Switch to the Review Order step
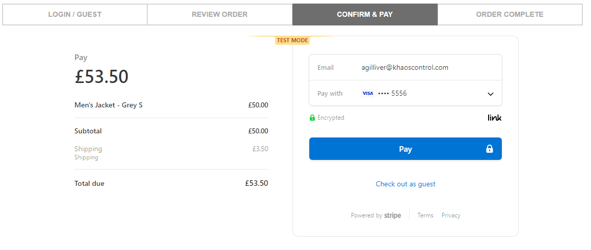Screen dimensions: 591x250 pos(220,15)
